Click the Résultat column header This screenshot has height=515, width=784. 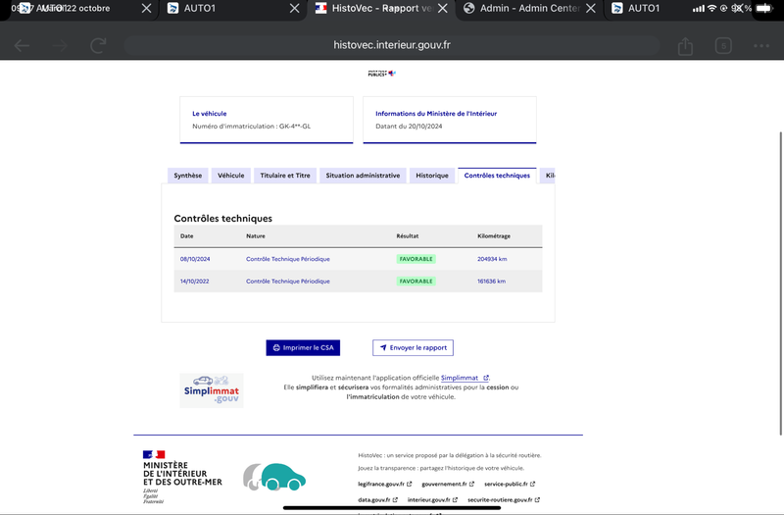pos(408,236)
